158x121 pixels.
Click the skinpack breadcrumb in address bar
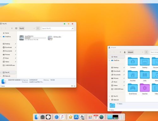click(131, 52)
